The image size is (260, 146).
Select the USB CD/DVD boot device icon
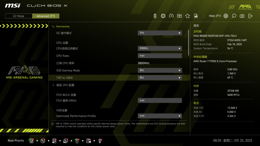point(66,141)
